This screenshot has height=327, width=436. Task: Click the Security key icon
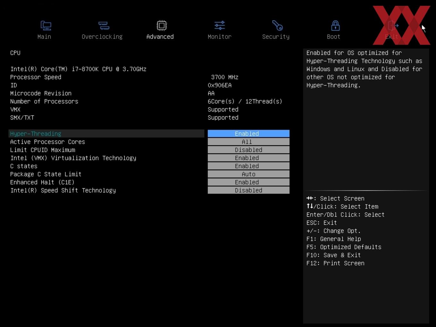[x=277, y=25]
